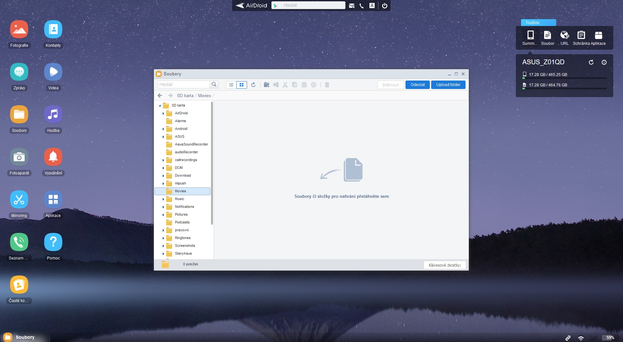Viewport: 623px width, 342px height.
Task: Click the Odeslat upload button
Action: [x=417, y=85]
